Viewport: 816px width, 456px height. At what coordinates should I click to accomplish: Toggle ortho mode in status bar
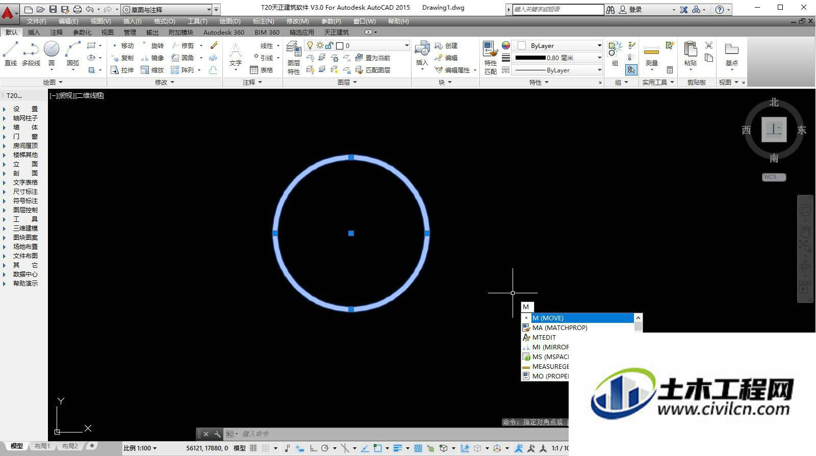(x=313, y=448)
